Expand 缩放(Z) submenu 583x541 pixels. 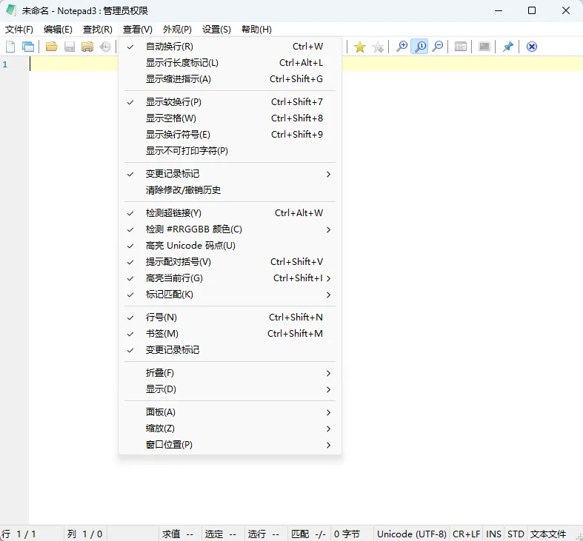(x=230, y=429)
